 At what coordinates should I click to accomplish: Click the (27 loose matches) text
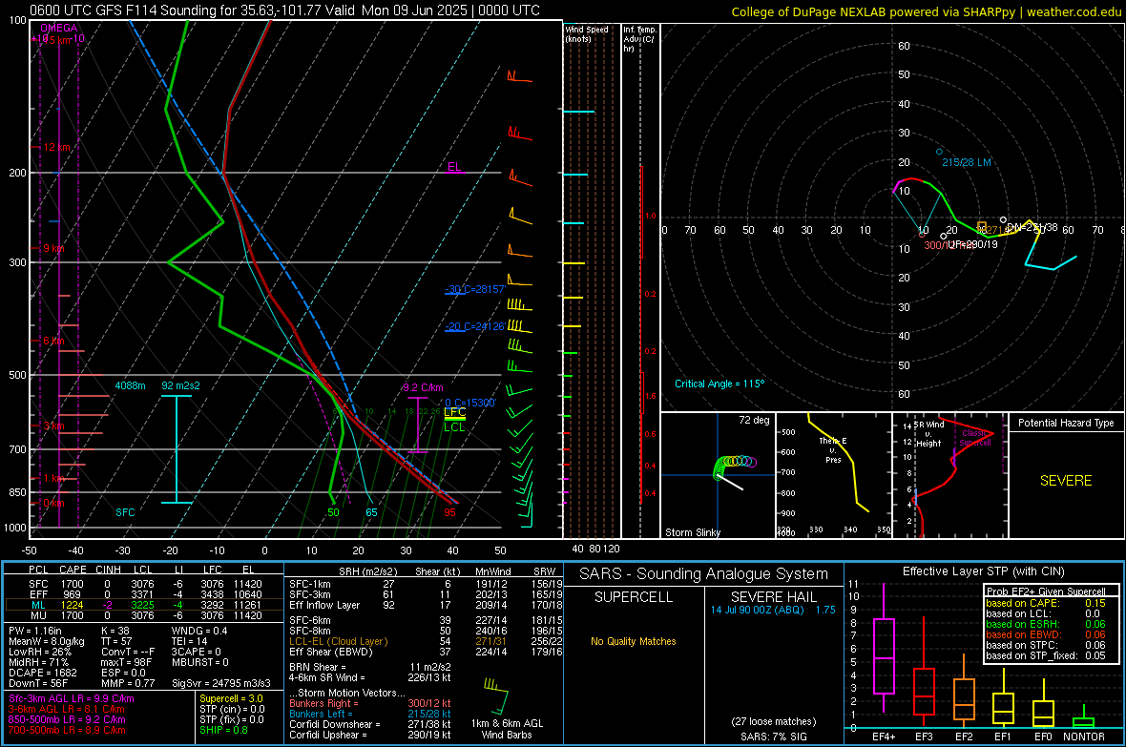pyautogui.click(x=773, y=721)
